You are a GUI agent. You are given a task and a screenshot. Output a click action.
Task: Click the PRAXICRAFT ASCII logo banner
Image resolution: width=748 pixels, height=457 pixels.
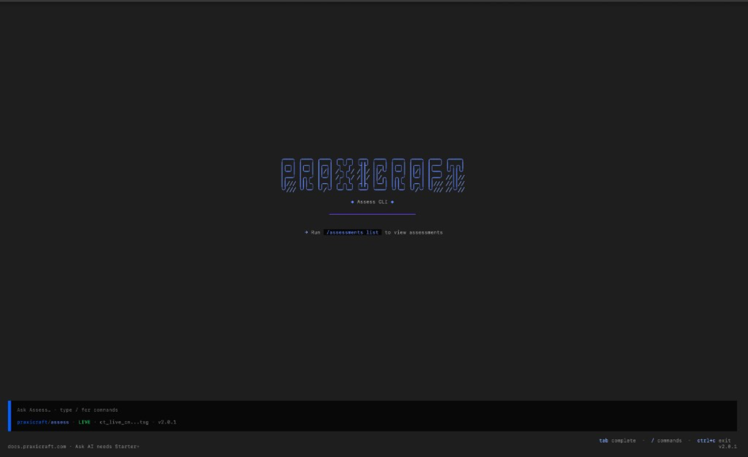(373, 175)
